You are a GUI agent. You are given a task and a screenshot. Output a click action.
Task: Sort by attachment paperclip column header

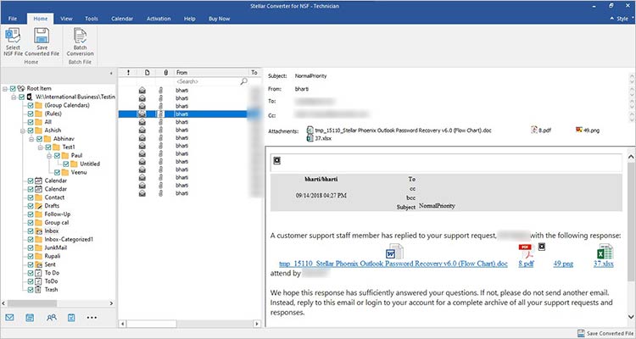click(x=165, y=73)
